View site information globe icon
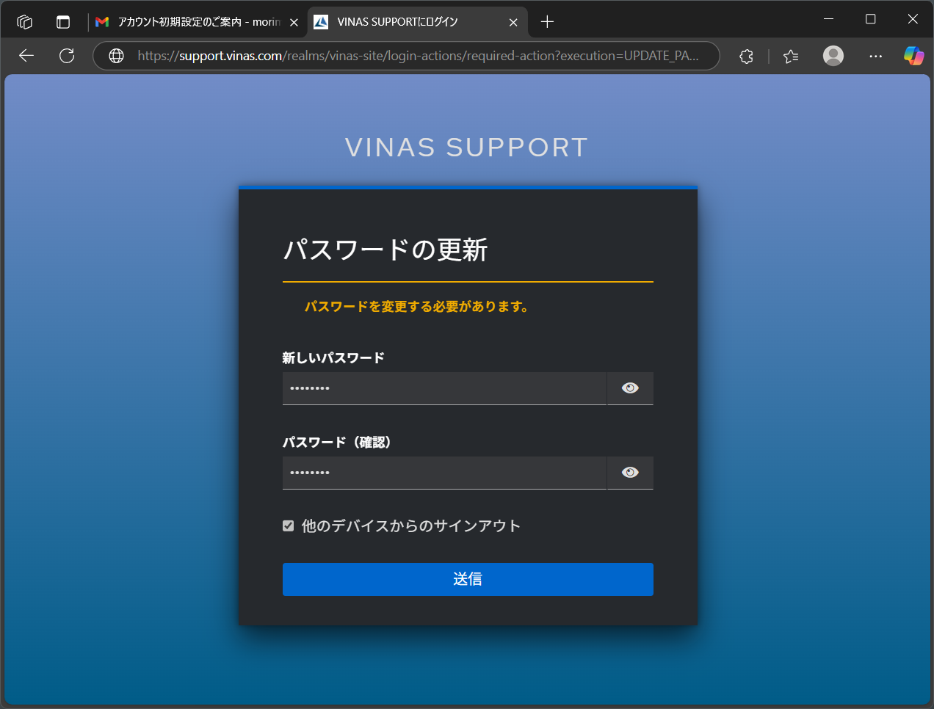 (x=116, y=56)
